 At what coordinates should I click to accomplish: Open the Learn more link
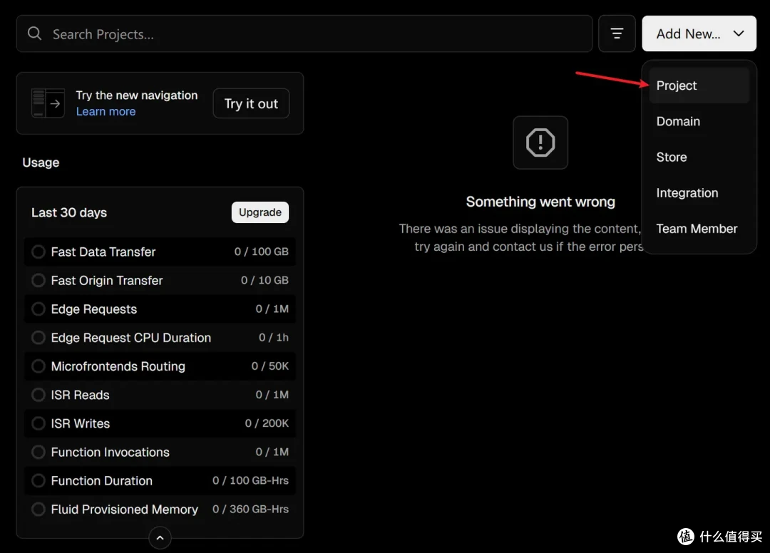coord(106,111)
